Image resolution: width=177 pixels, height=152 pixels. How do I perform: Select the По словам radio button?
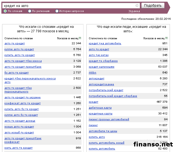5,11
